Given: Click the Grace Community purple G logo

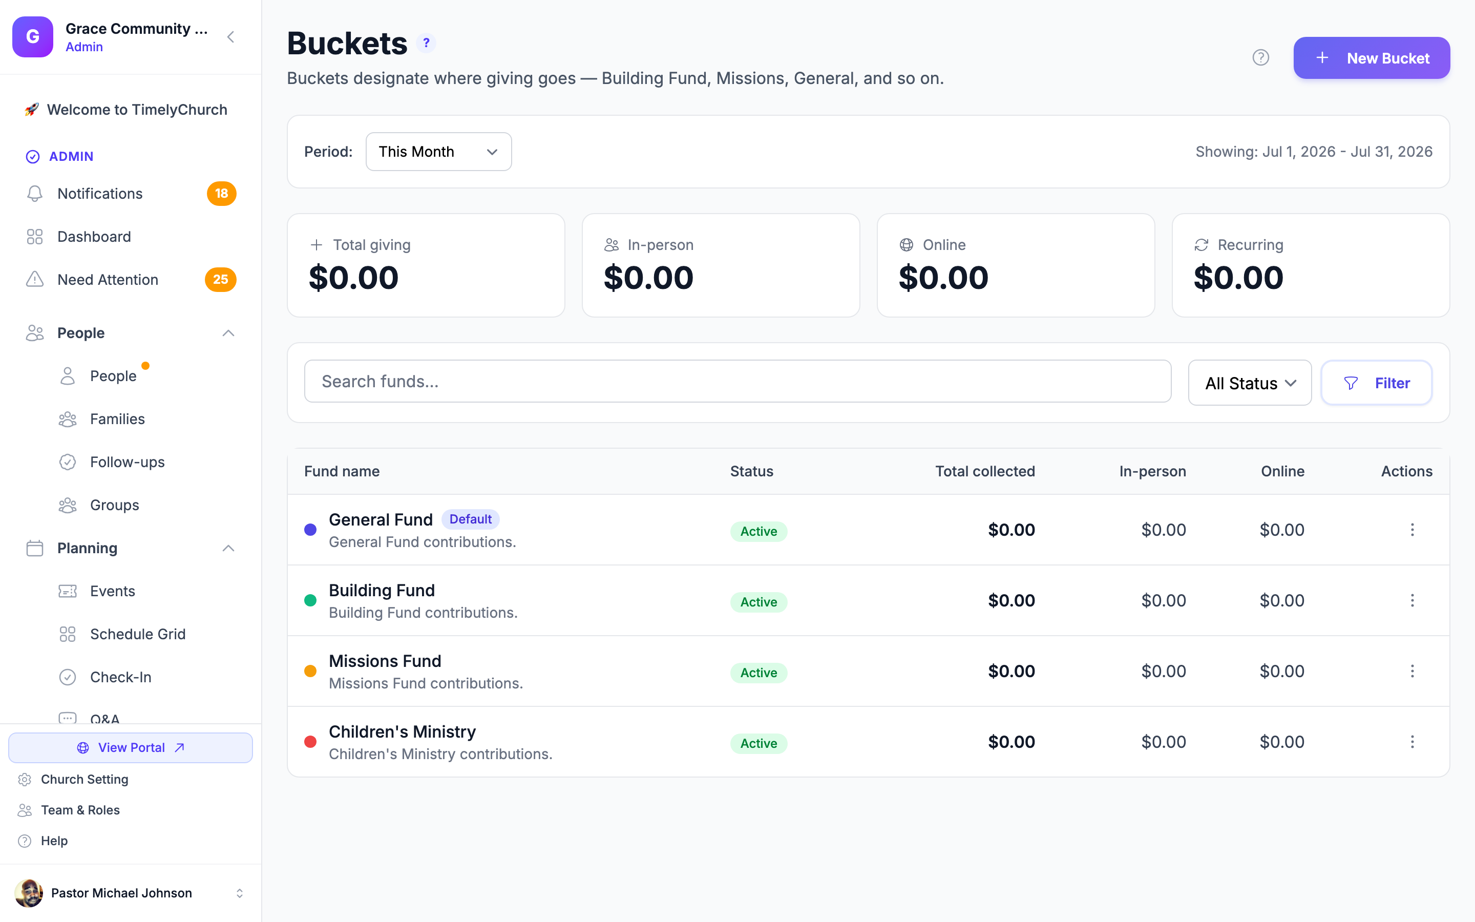Looking at the screenshot, I should pyautogui.click(x=33, y=37).
